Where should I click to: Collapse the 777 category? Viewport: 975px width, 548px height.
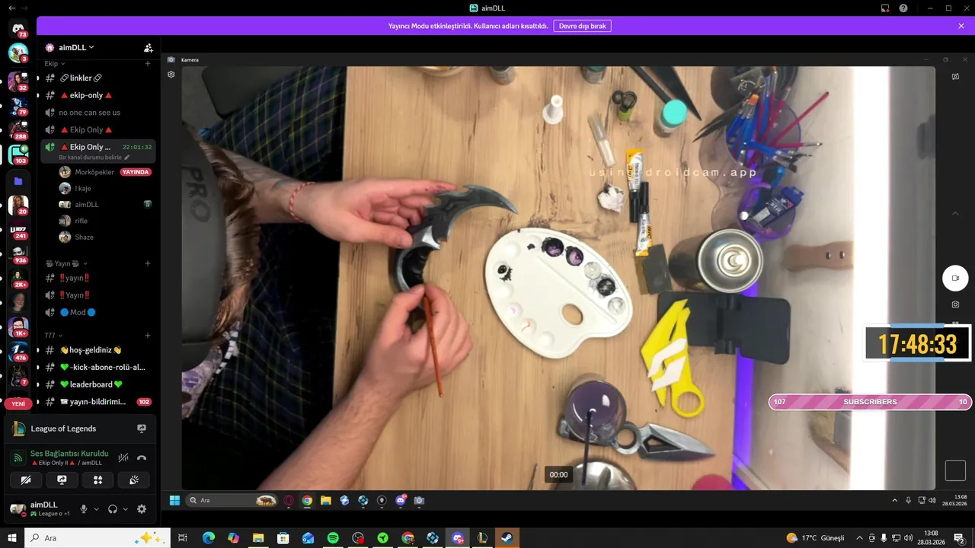pos(53,335)
